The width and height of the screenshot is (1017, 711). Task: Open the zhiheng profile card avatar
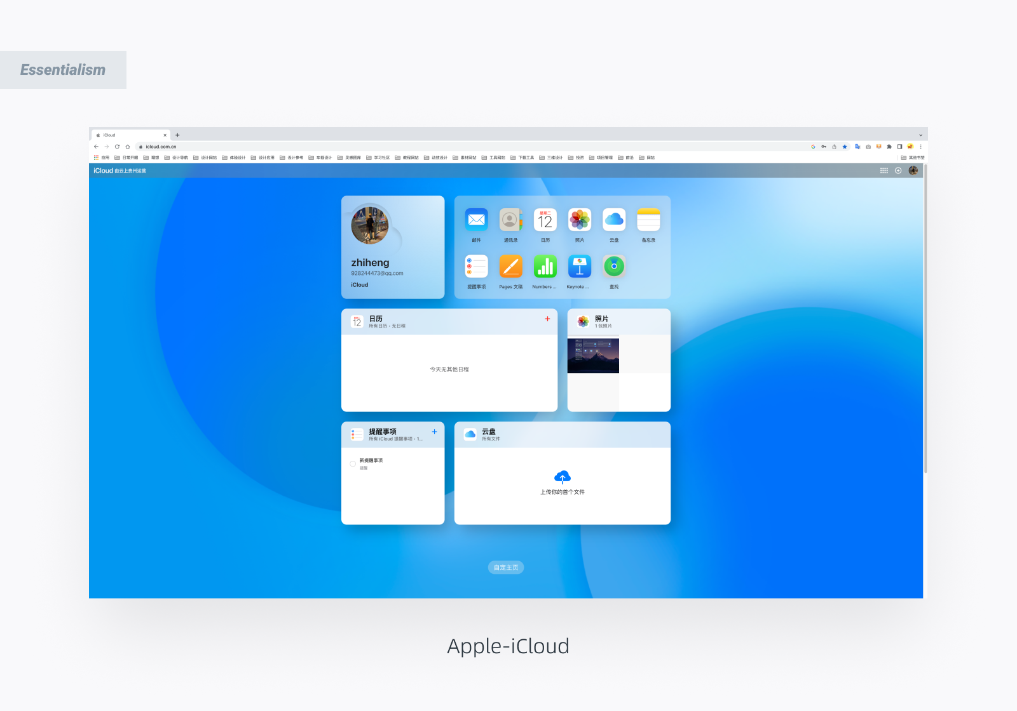(x=370, y=225)
